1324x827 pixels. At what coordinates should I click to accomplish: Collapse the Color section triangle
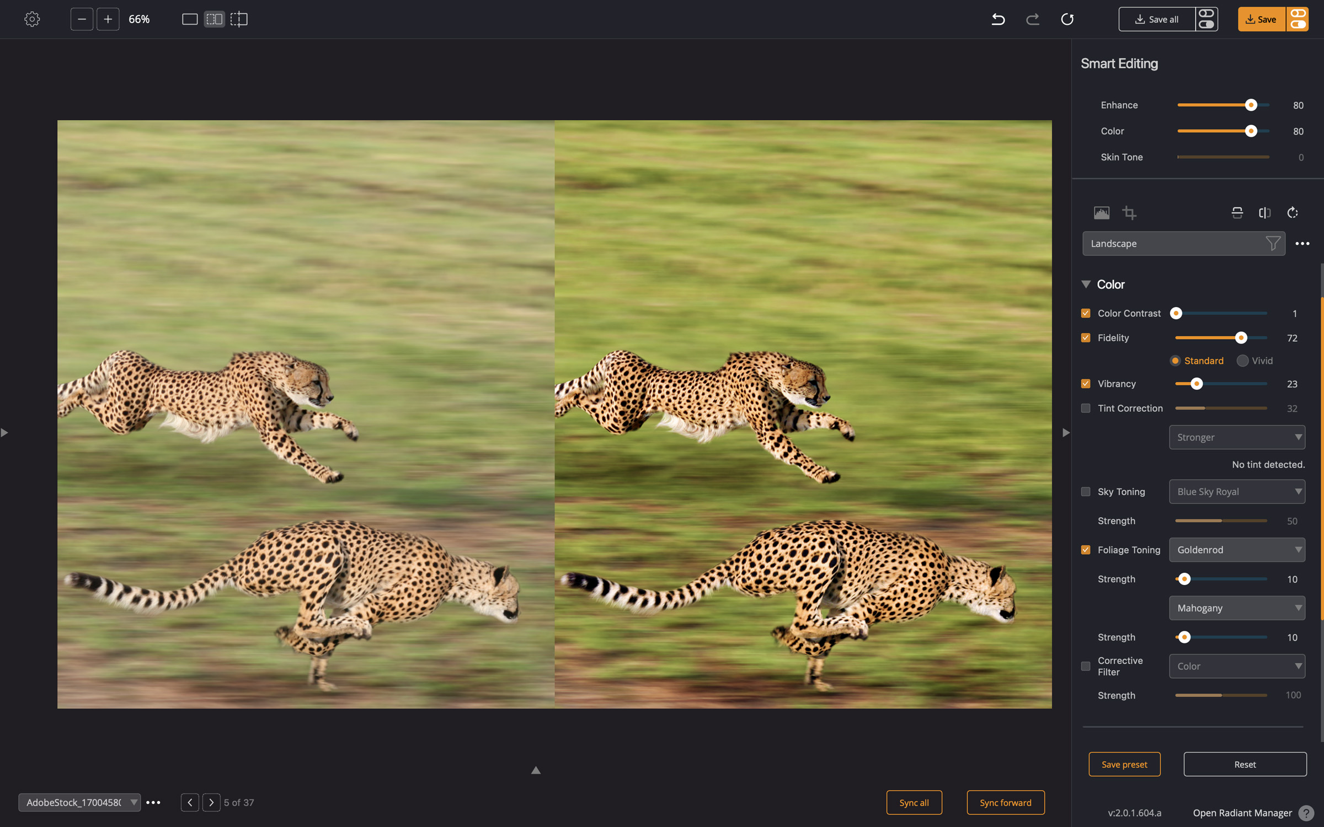1086,284
